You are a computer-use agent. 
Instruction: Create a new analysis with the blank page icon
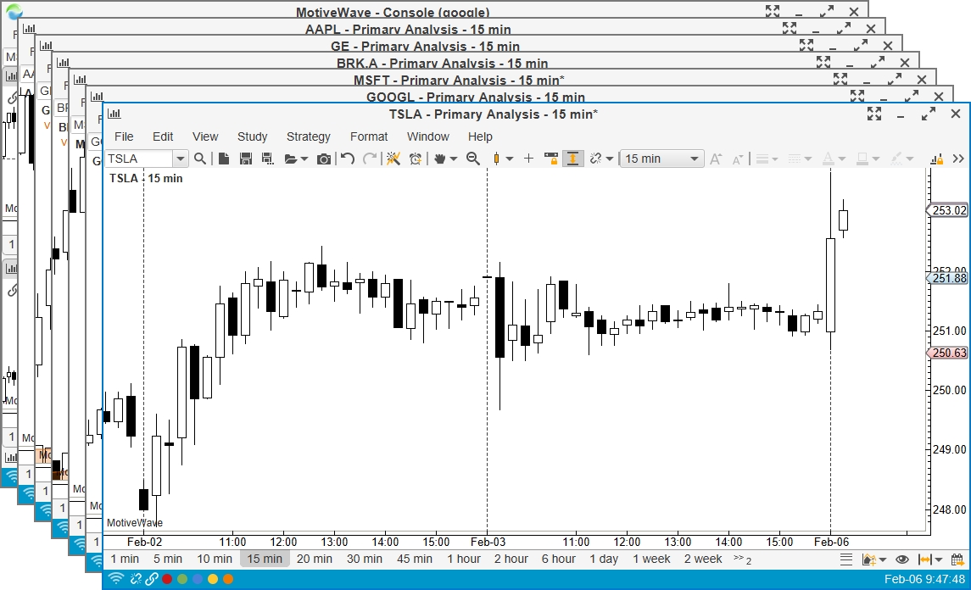(224, 159)
